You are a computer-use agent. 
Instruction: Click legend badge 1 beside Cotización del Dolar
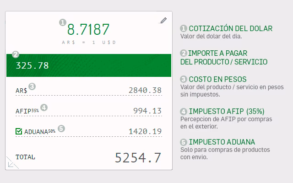[x=184, y=28]
